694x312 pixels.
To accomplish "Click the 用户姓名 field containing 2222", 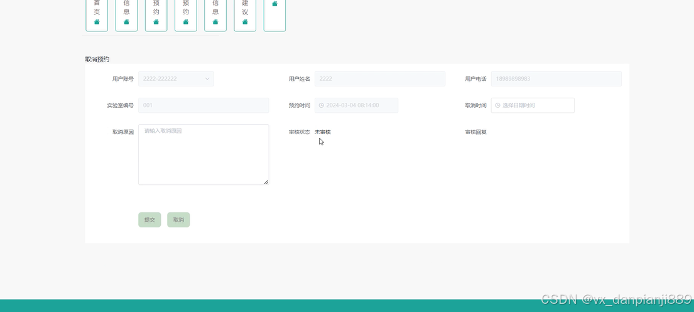I will [x=380, y=79].
